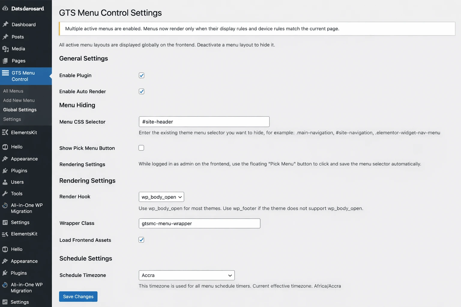Go to the Settings submenu under GTS
This screenshot has width=461, height=307.
click(12, 119)
